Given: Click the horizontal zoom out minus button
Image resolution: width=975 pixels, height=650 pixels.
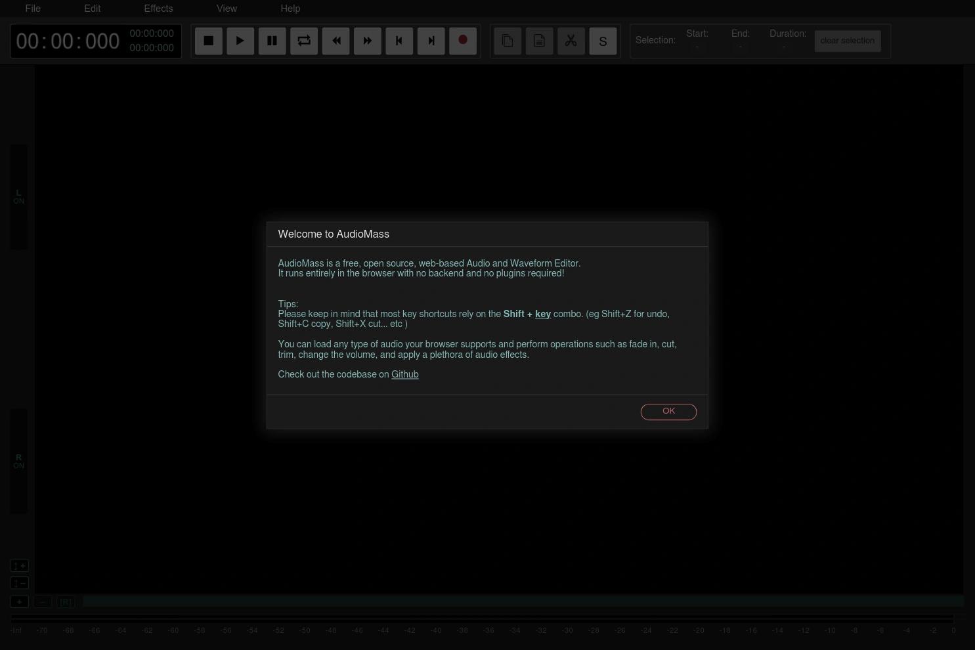Looking at the screenshot, I should point(43,601).
